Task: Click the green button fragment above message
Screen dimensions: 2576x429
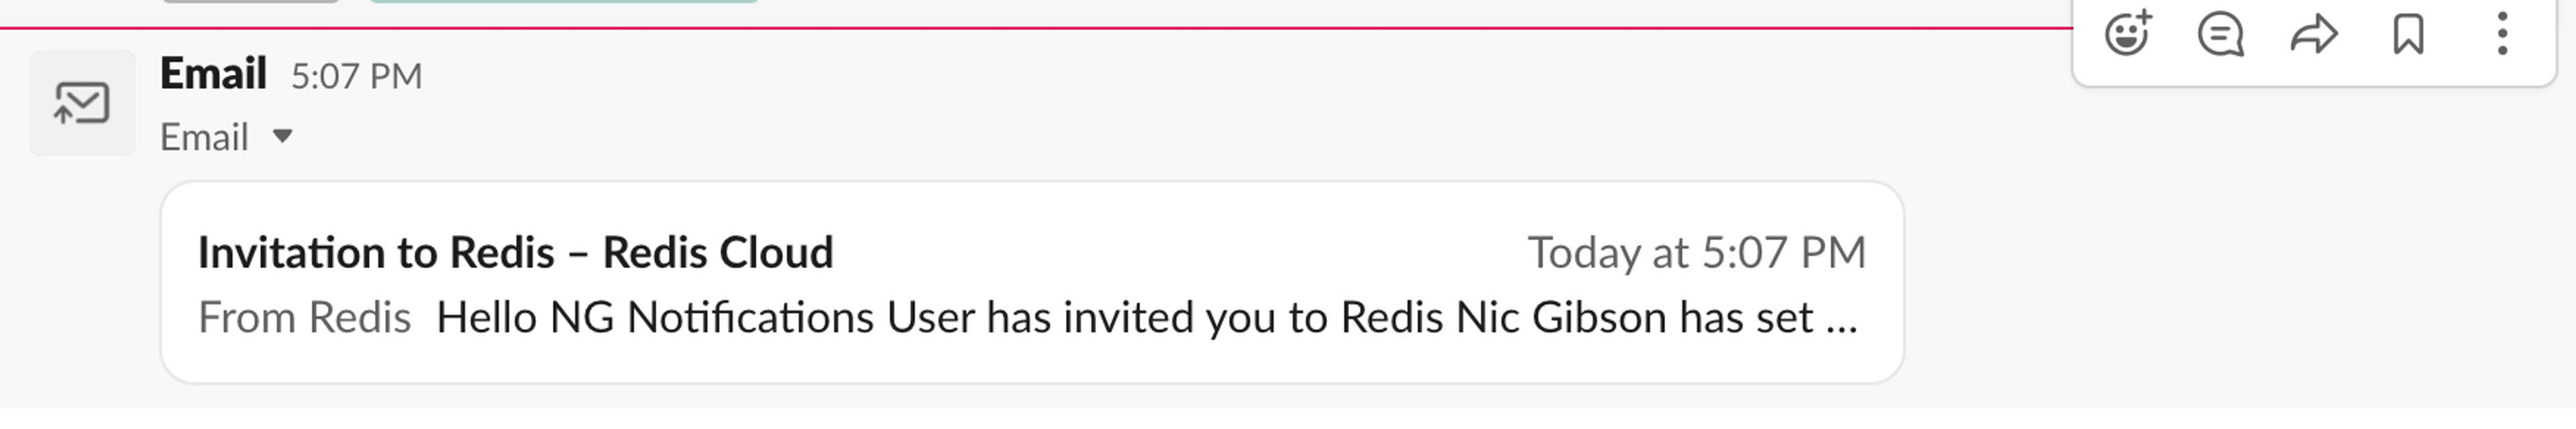Action: pos(564,2)
